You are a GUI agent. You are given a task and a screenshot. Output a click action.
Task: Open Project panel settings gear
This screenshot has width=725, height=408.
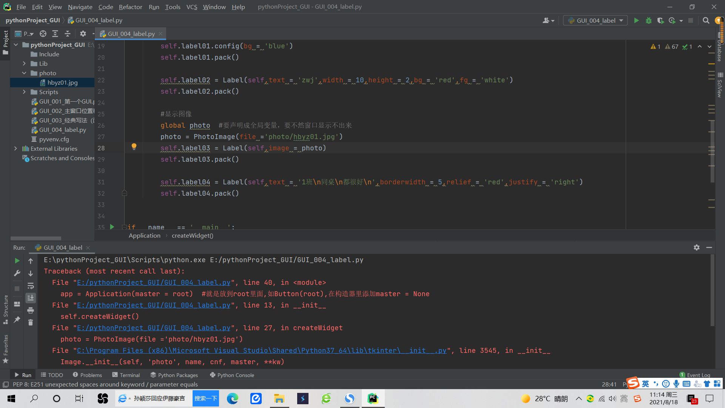[x=83, y=34]
